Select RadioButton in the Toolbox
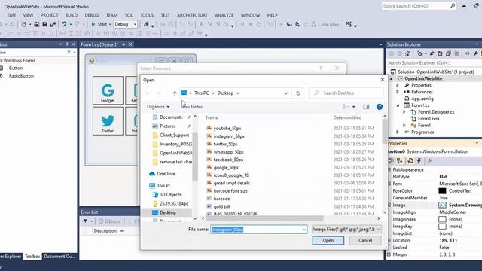Image resolution: width=482 pixels, height=271 pixels. [x=21, y=76]
